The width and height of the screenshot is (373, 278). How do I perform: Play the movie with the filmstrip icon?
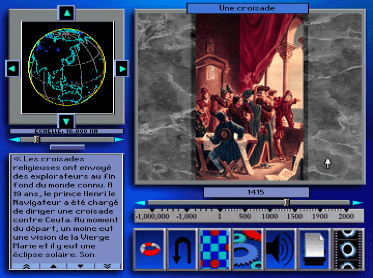[x=348, y=249]
